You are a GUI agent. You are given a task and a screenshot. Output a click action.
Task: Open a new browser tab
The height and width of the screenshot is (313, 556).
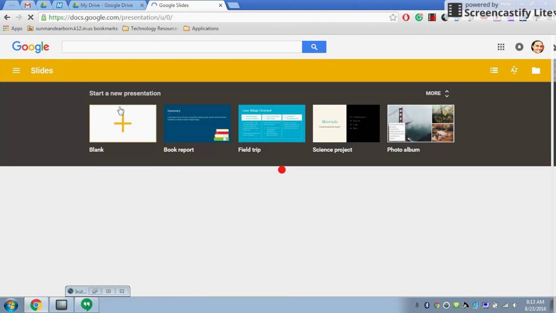click(234, 5)
